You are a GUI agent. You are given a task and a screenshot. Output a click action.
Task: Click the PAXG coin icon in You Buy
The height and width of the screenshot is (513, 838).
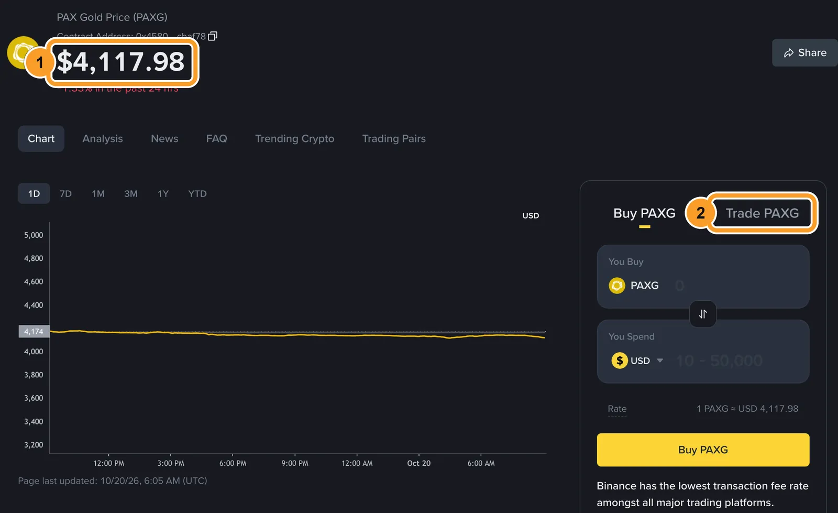point(617,286)
